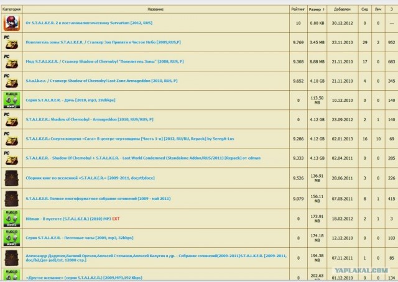Open the Survarium [2012, RUS] torrent link
The width and height of the screenshot is (398, 282).
click(89, 23)
